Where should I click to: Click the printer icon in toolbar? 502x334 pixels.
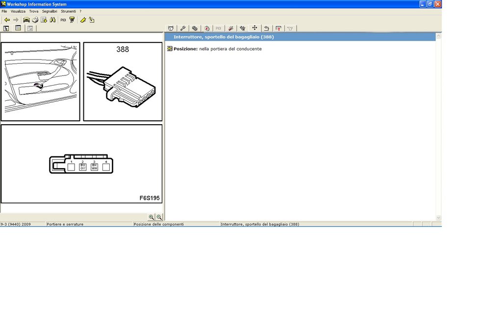pos(35,20)
